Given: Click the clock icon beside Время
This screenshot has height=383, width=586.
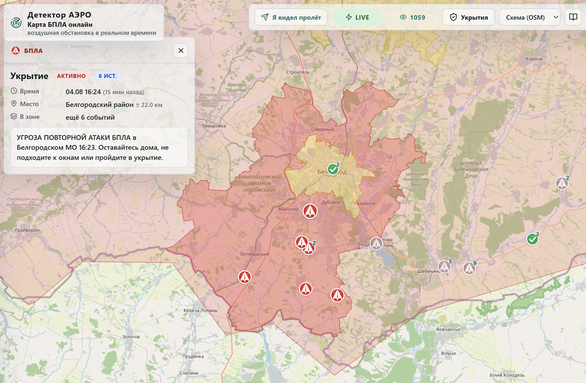Looking at the screenshot, I should point(14,91).
